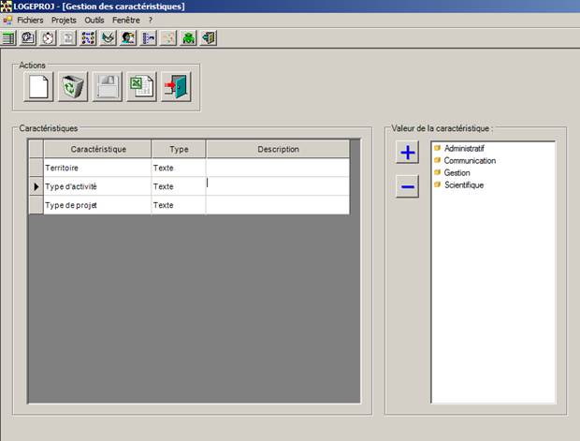Screen dimensions: 580x441
Task: Click the exit door button in Actions
Action: pyautogui.click(x=175, y=88)
